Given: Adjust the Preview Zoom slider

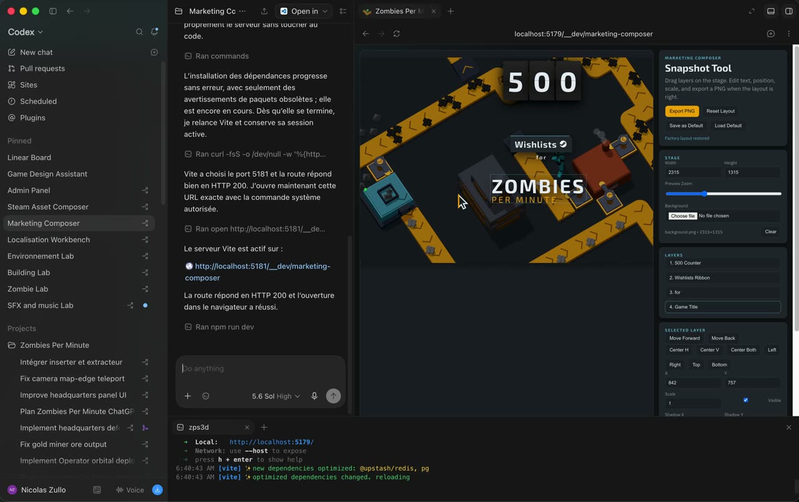Looking at the screenshot, I should pos(723,194).
